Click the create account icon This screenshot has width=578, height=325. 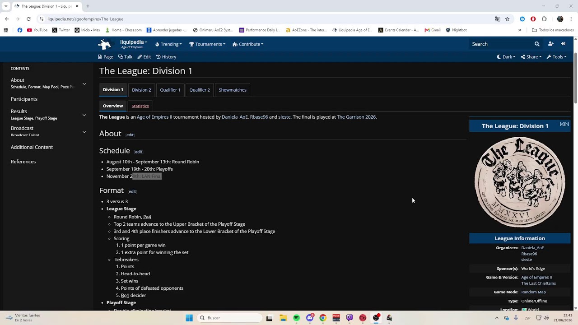click(550, 44)
